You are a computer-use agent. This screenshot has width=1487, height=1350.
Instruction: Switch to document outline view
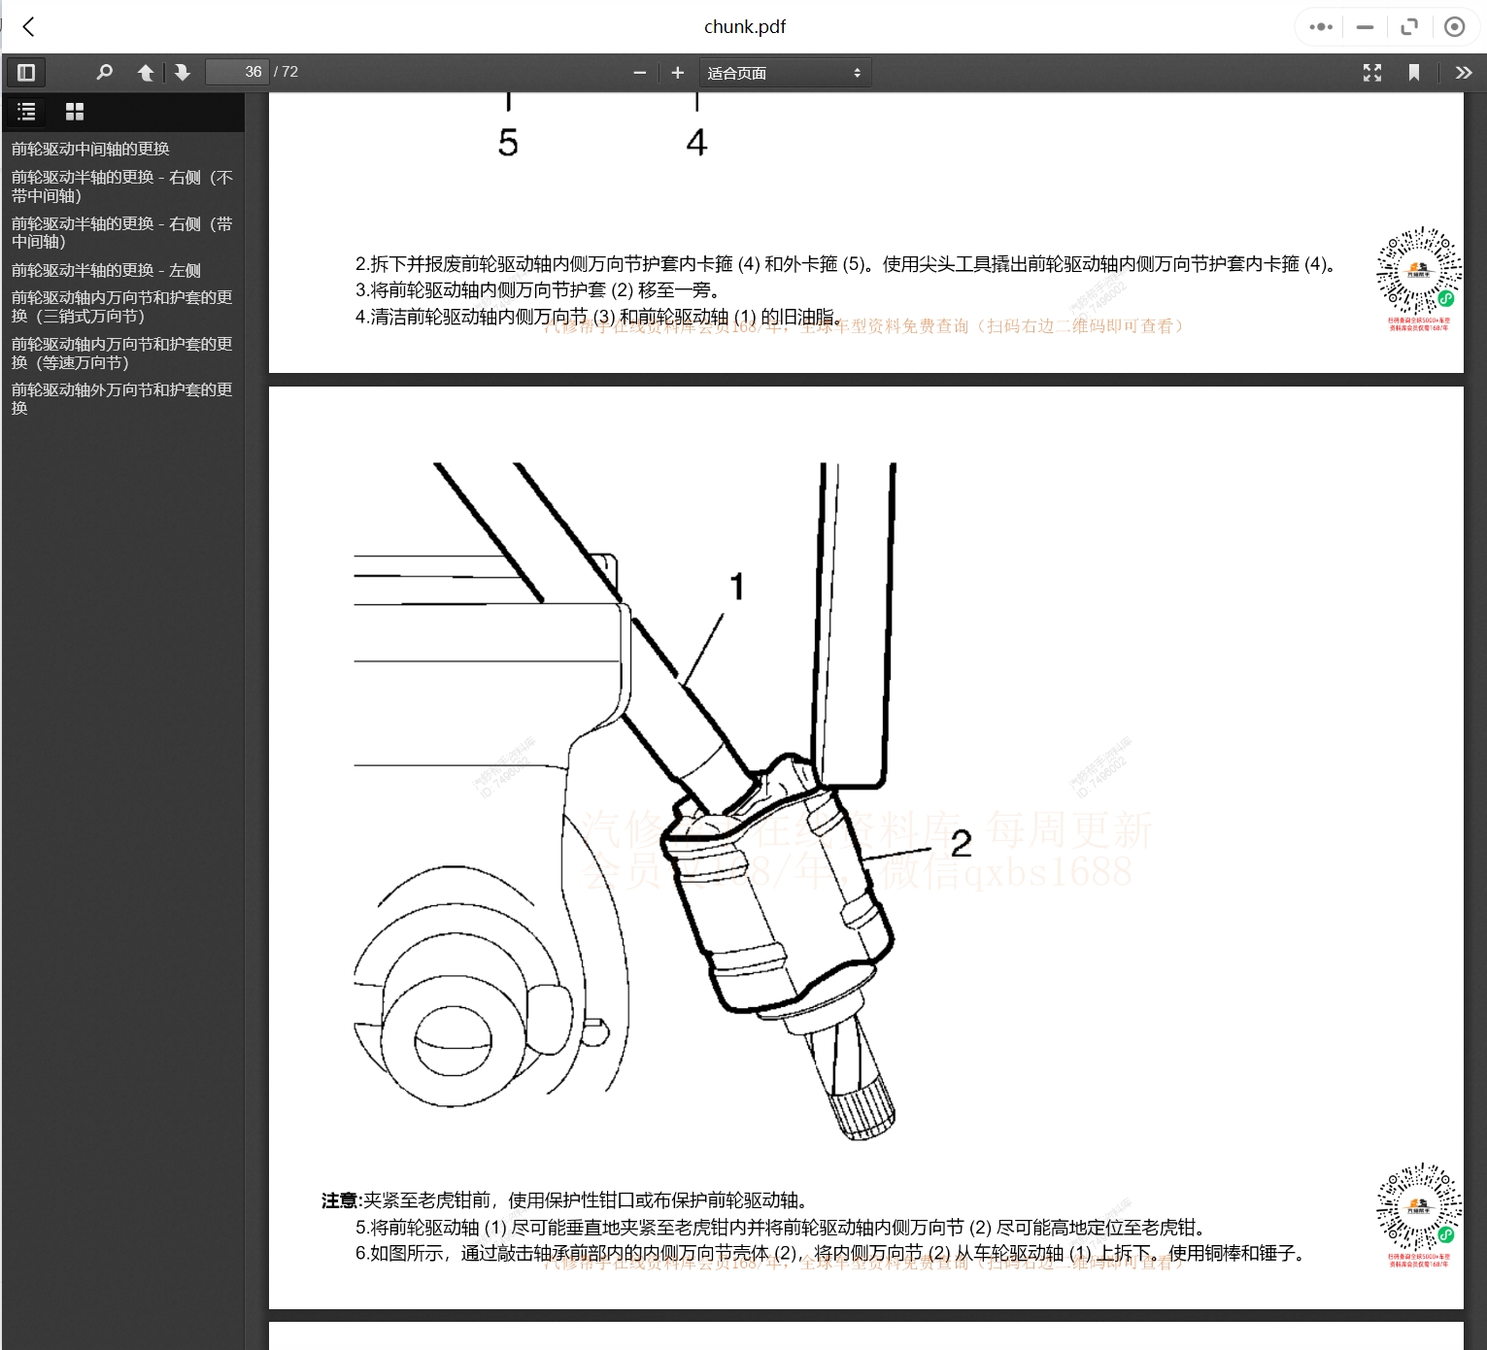[x=27, y=112]
